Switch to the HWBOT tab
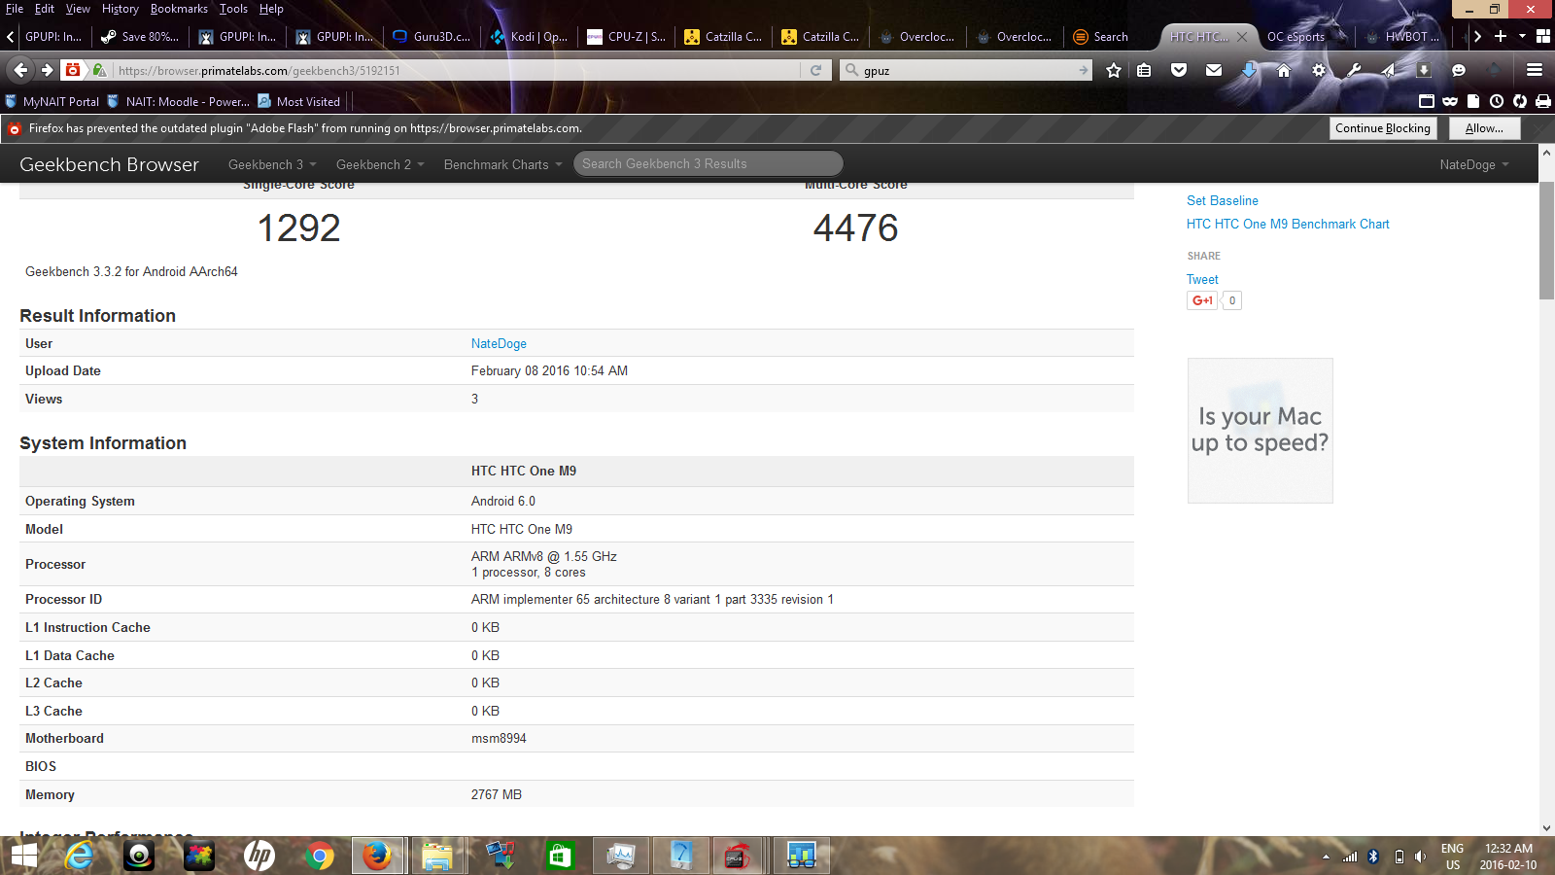Screen dimensions: 1555x875 pos(1404,37)
